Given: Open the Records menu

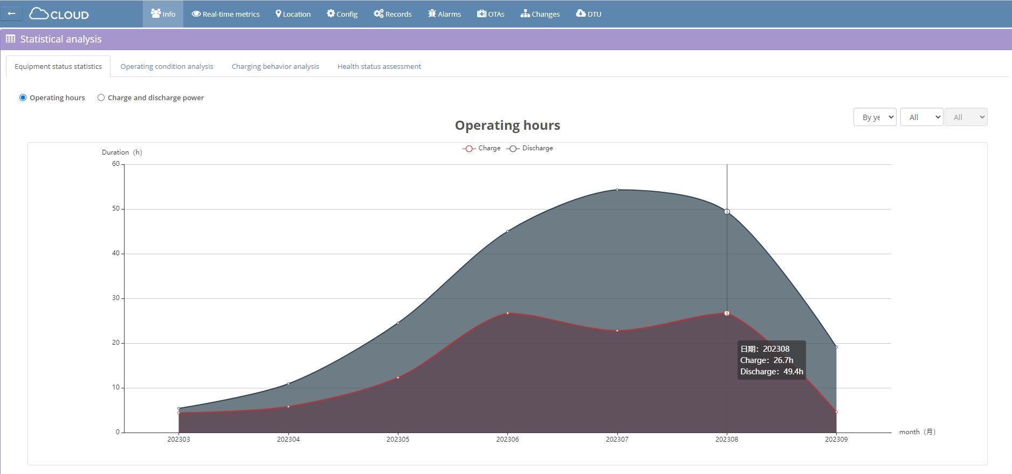Looking at the screenshot, I should 393,14.
